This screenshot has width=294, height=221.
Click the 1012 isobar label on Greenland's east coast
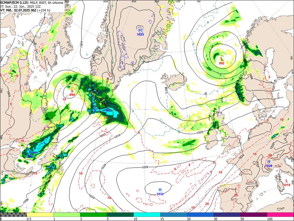[154, 34]
